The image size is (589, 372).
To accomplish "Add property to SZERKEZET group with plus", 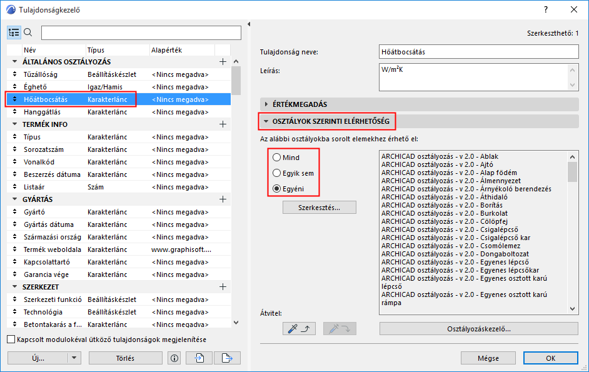I will [x=223, y=287].
